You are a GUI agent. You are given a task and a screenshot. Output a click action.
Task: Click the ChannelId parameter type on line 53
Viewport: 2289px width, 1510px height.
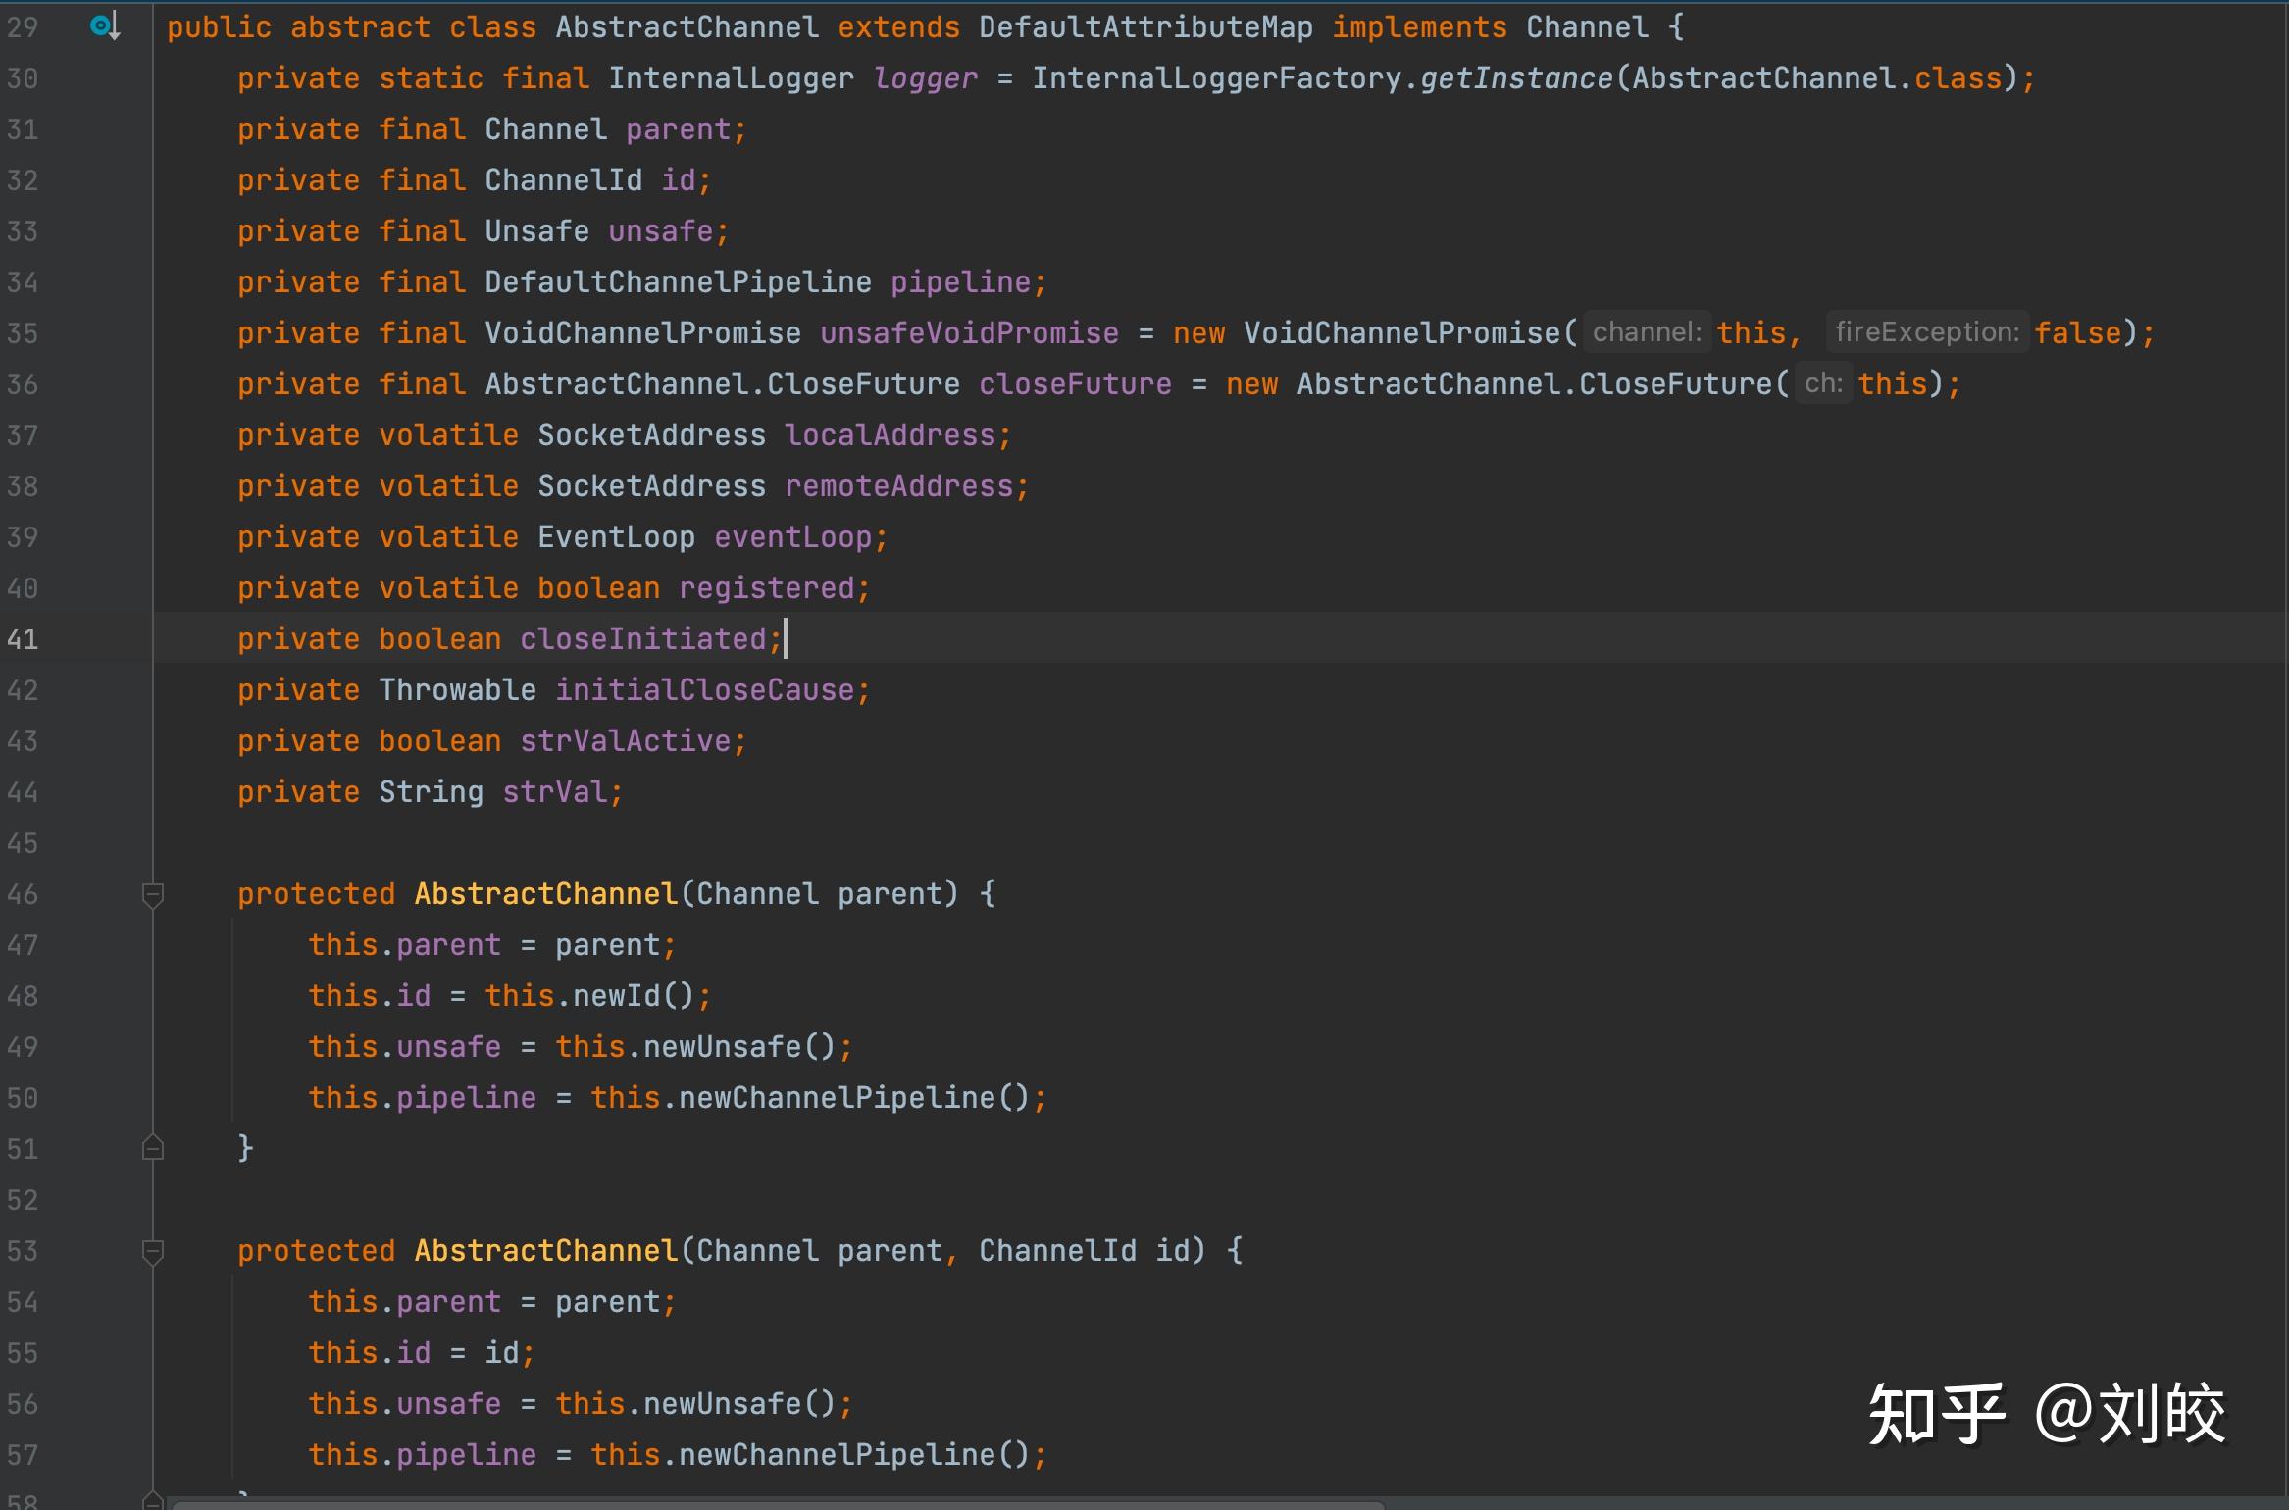click(x=1056, y=1251)
